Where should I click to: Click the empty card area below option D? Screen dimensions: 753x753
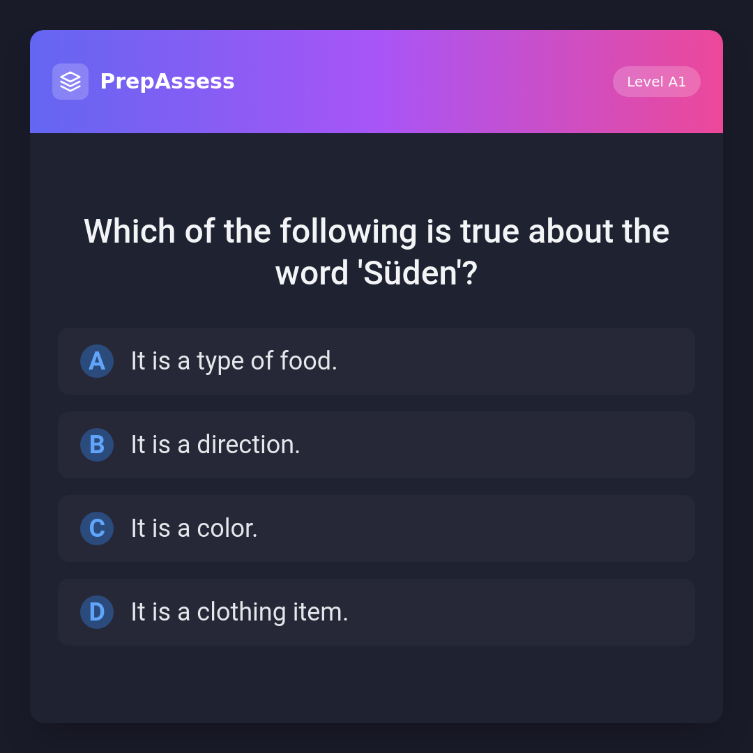tap(376, 683)
